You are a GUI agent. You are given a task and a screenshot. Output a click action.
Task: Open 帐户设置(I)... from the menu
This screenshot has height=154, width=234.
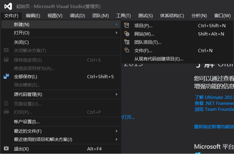[61, 122]
